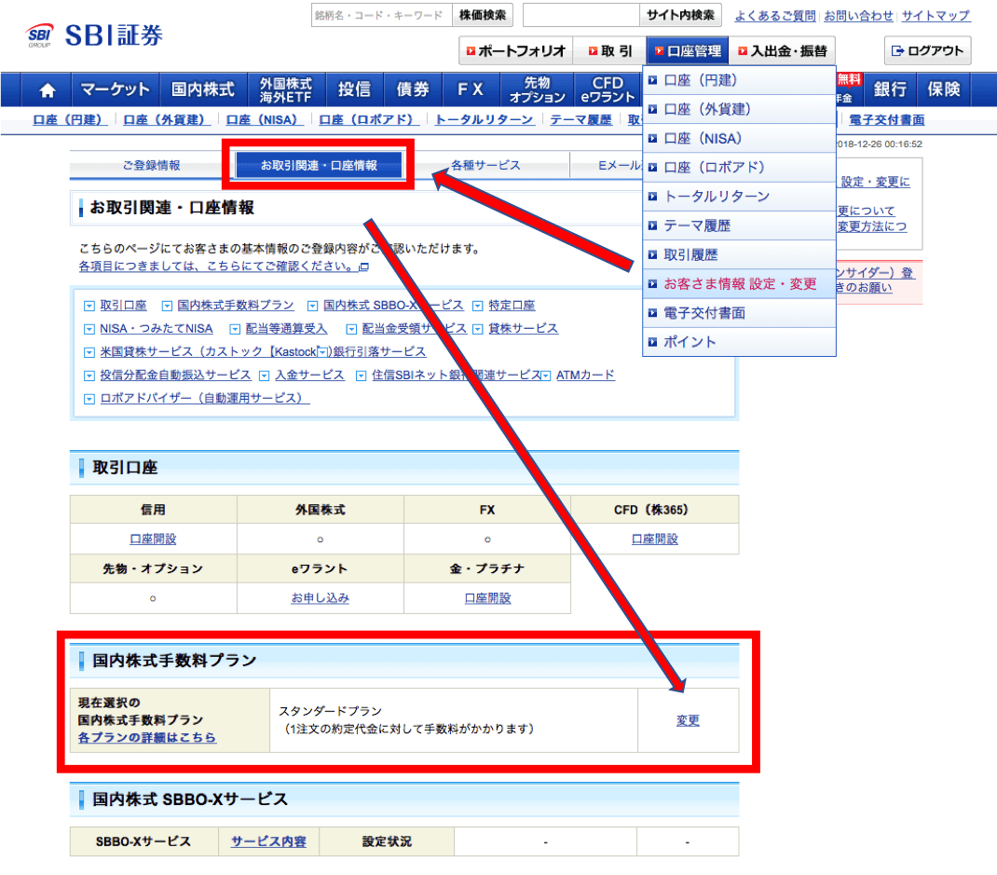Select 電子交付書面 in dropdown menu
Viewport: 997px width, 875px height.
click(x=739, y=313)
